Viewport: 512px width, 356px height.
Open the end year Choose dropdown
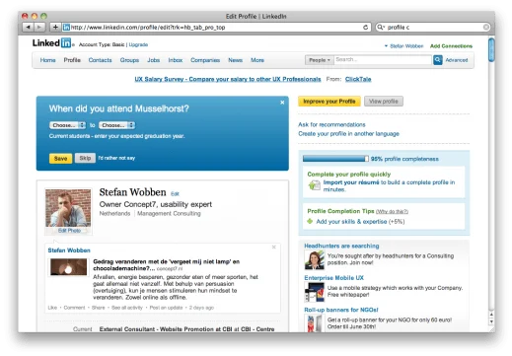(x=116, y=125)
